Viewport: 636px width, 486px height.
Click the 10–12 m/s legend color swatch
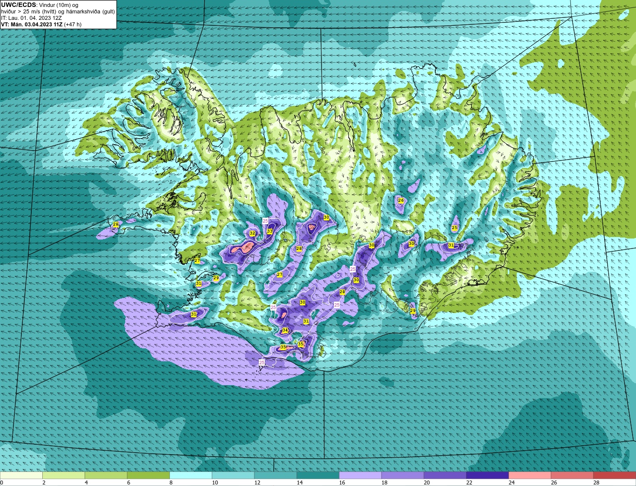(x=233, y=476)
